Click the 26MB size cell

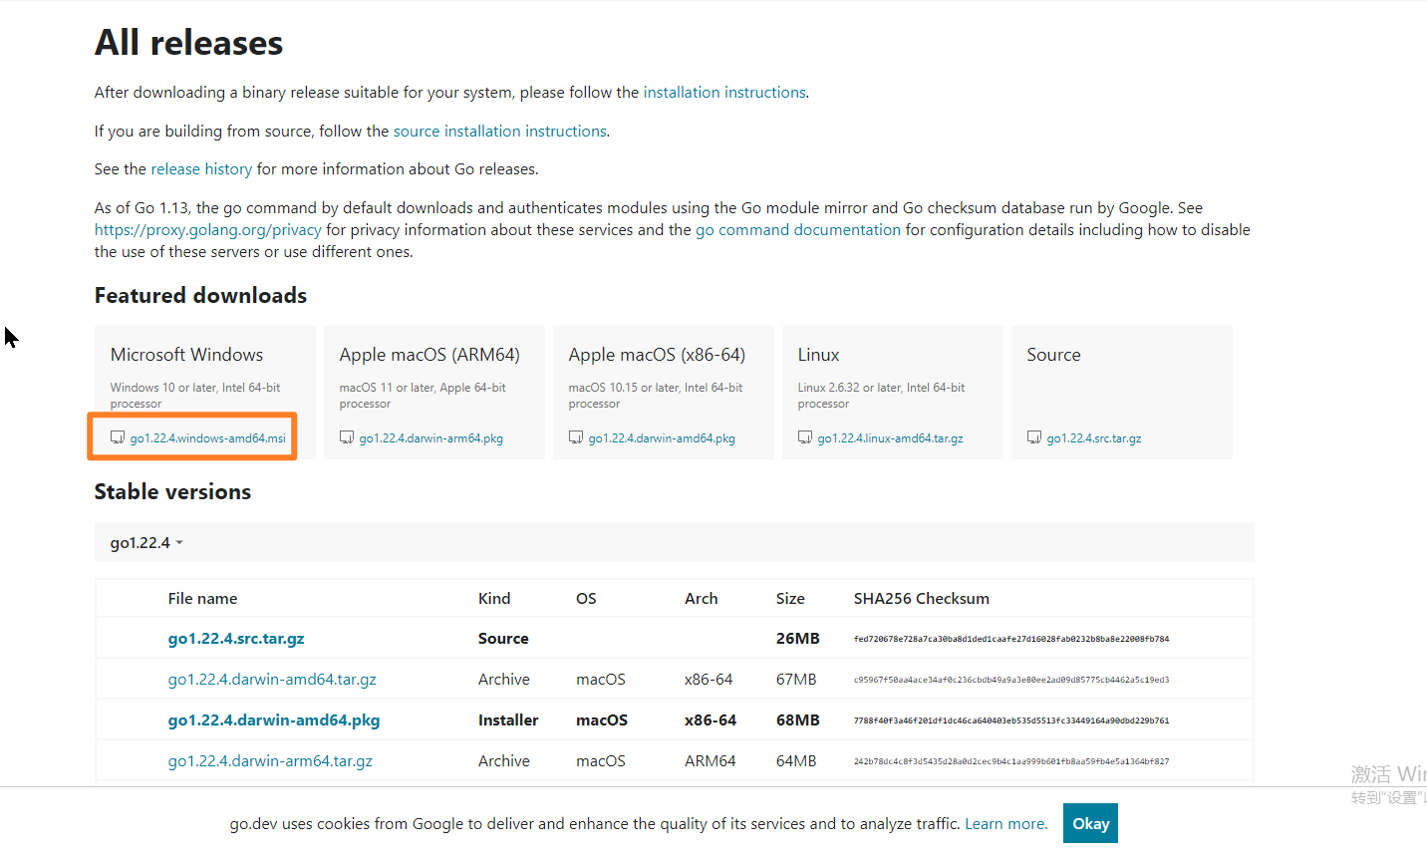pos(798,638)
